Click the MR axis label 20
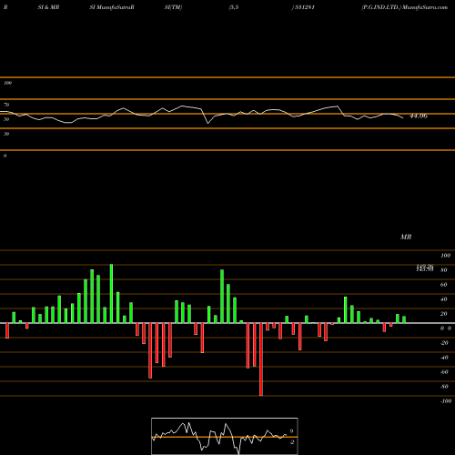Image resolution: width=455 pixels, height=455 pixels. pos(444,314)
